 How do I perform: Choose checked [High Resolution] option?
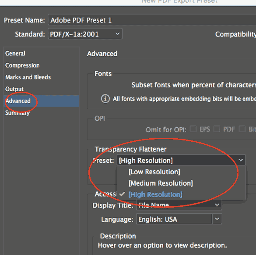pos(181,194)
